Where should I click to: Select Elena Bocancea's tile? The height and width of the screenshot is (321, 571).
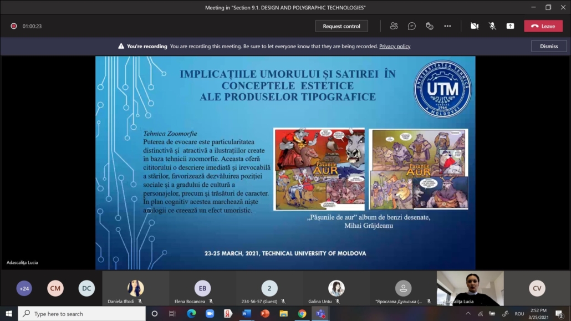(202, 288)
